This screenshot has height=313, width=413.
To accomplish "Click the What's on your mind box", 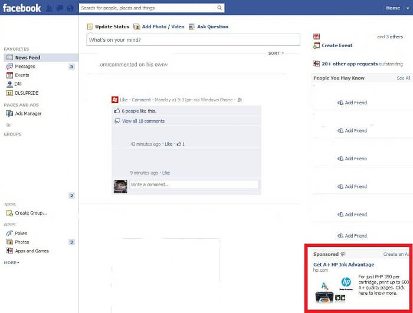I will [193, 39].
